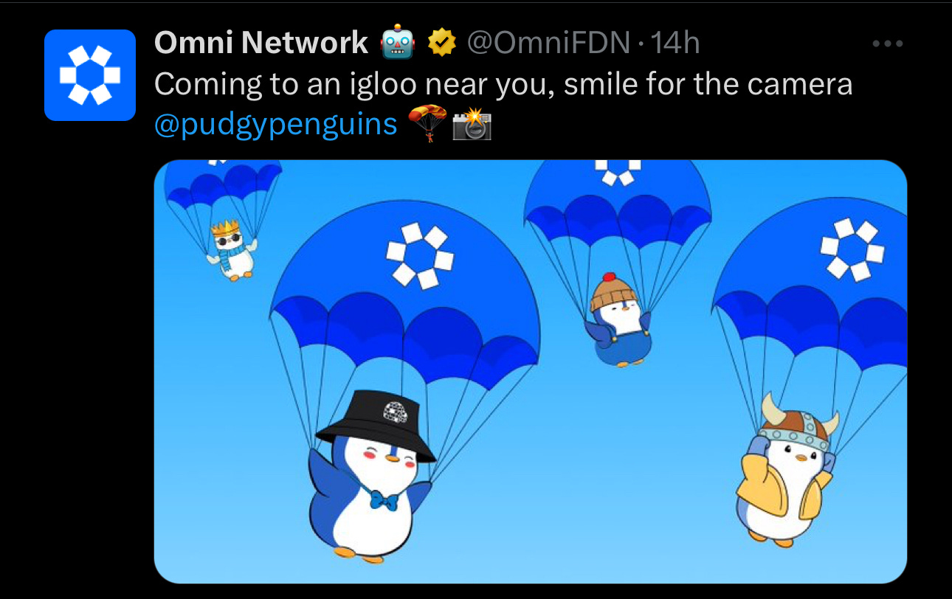Click the Omni logo on the large center parachute

click(420, 255)
